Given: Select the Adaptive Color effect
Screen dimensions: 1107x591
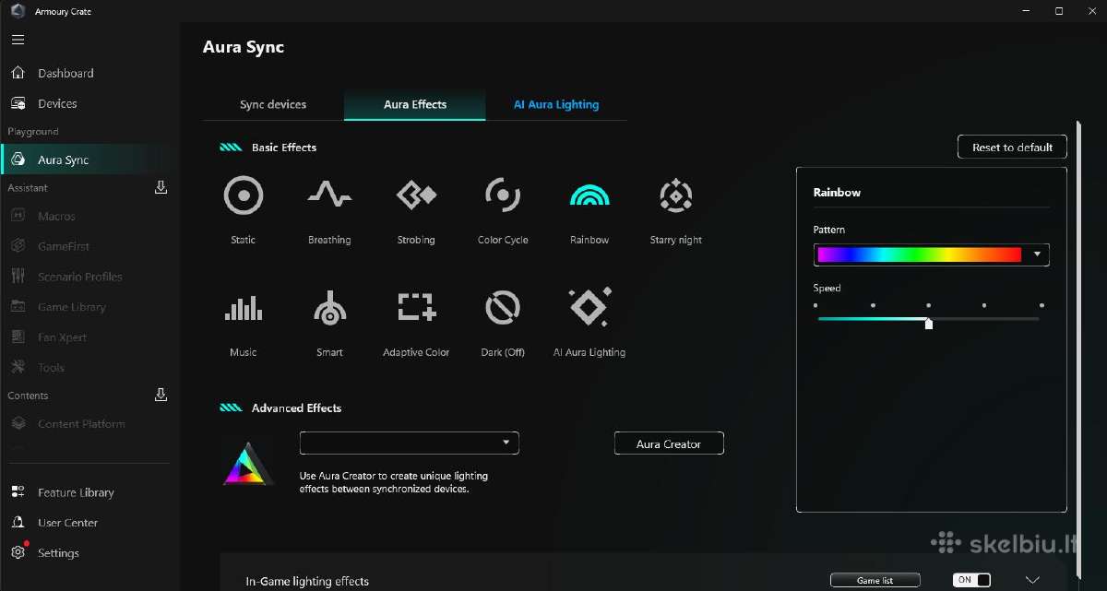Looking at the screenshot, I should pyautogui.click(x=416, y=307).
